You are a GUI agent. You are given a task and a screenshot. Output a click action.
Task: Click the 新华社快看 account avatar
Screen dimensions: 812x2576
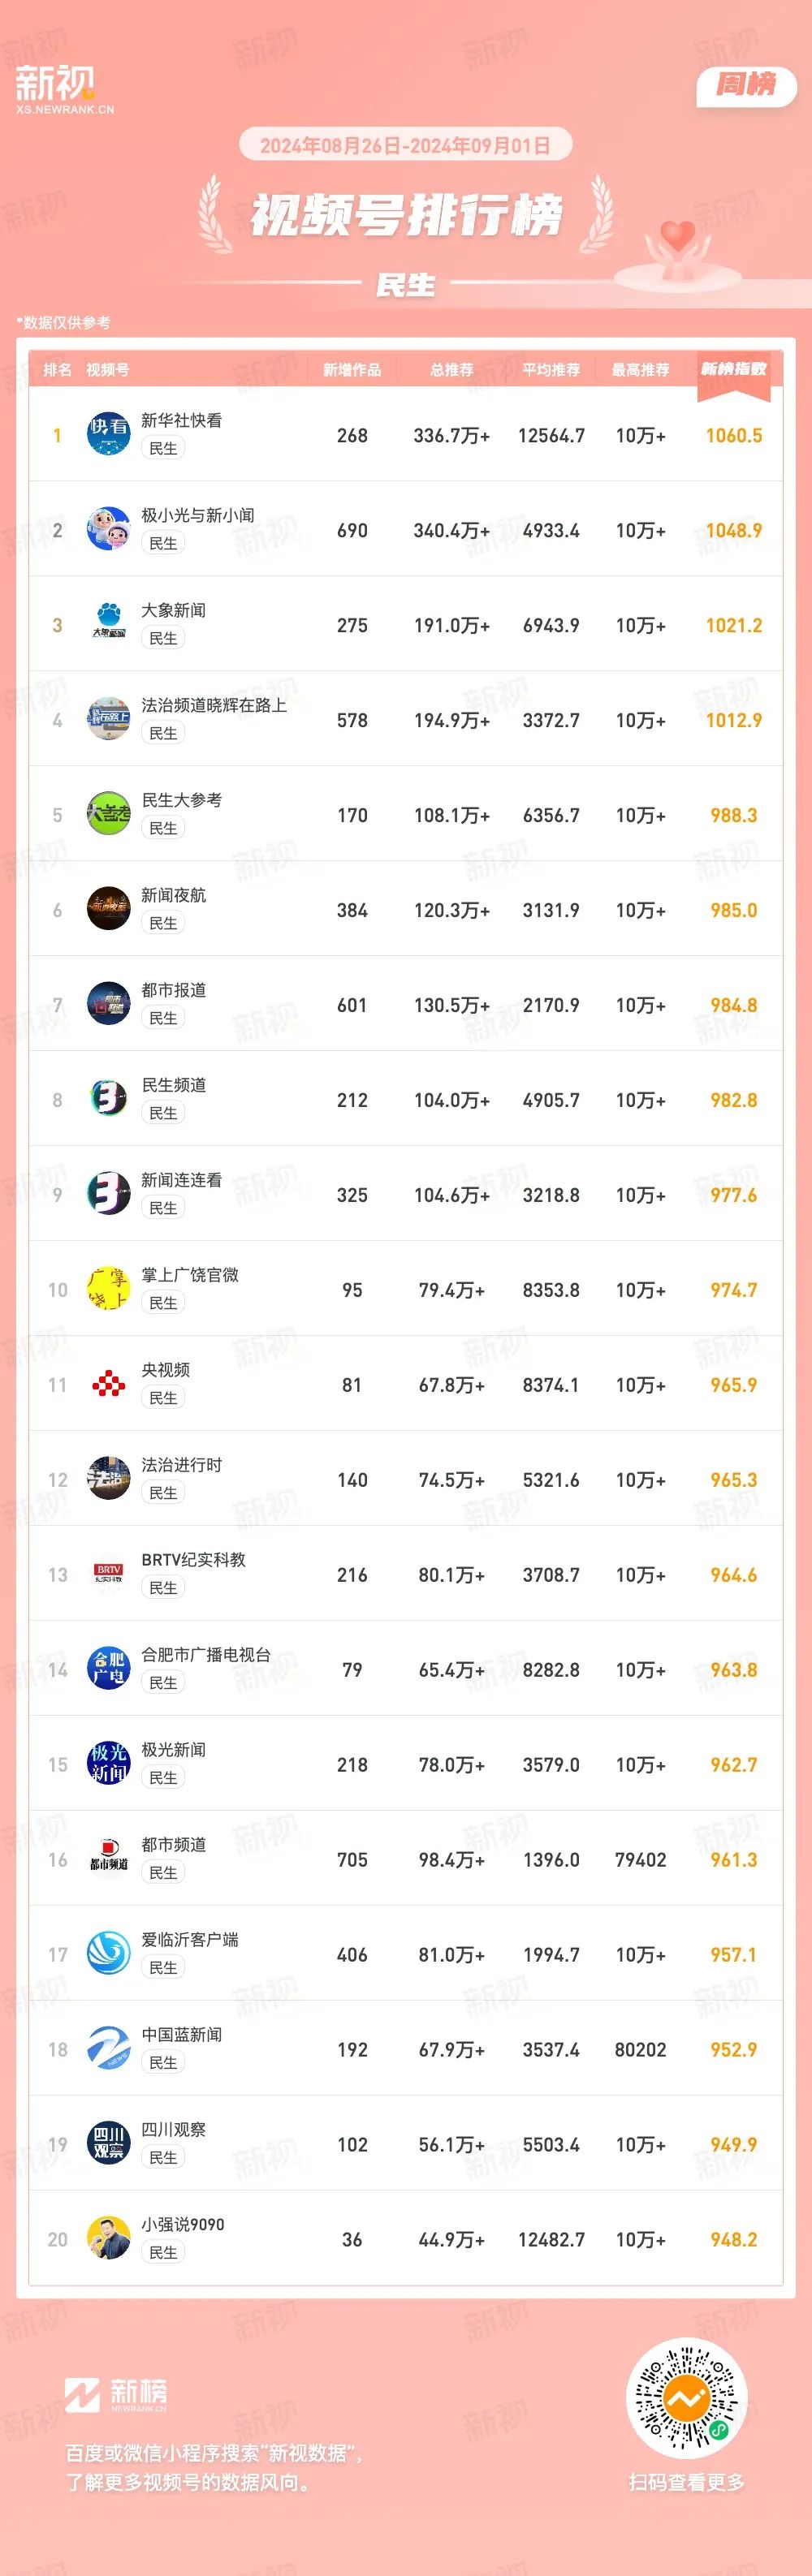(108, 433)
